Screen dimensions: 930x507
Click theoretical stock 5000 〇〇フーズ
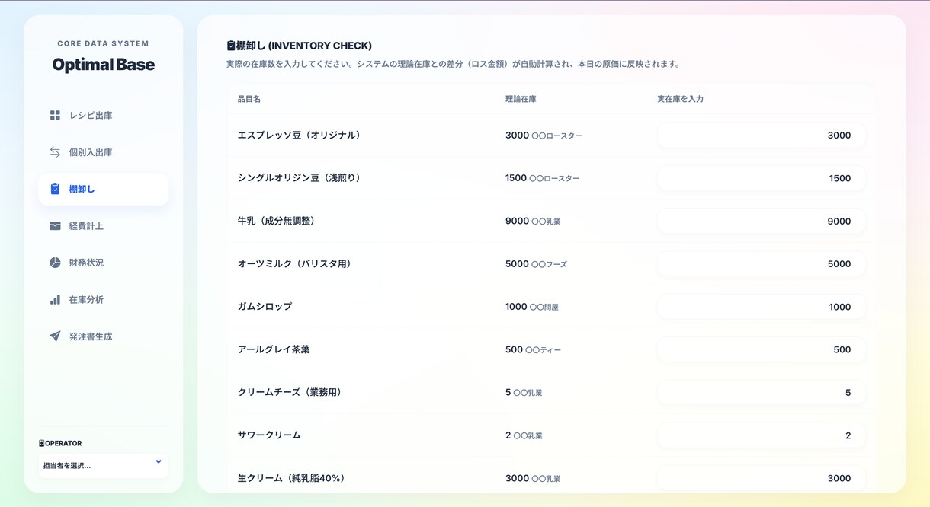536,264
